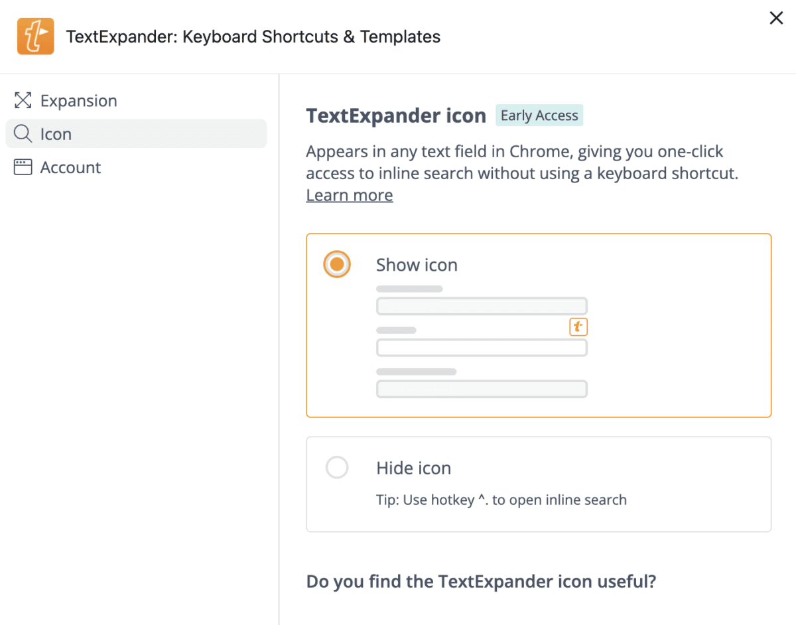This screenshot has width=796, height=625.
Task: Open the Learn more link
Action: coord(349,195)
